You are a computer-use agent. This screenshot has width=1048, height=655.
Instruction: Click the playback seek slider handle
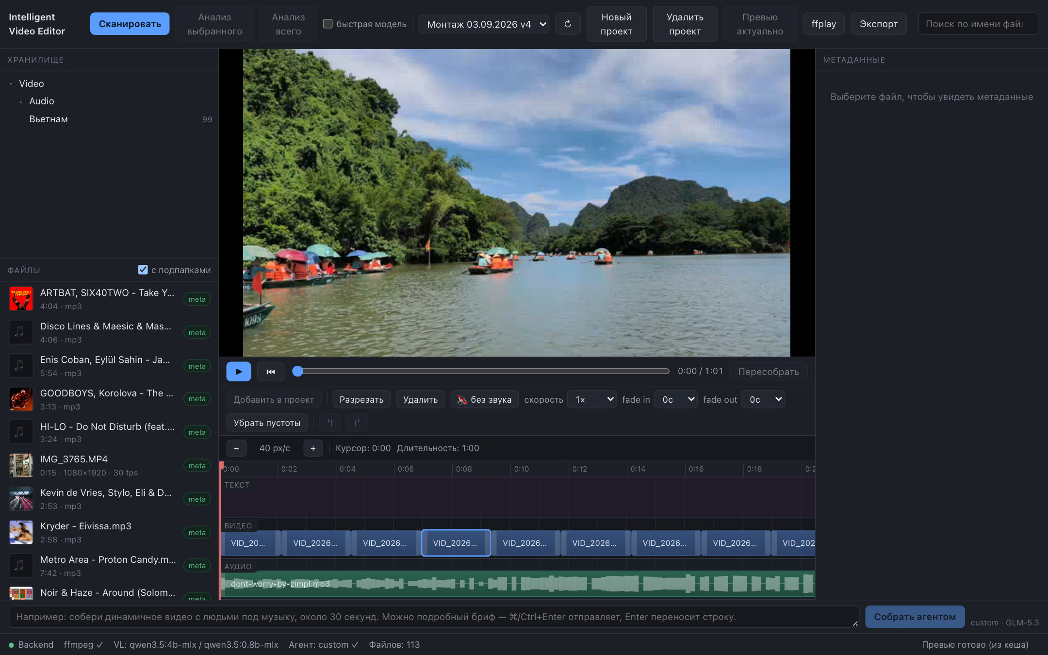click(297, 371)
